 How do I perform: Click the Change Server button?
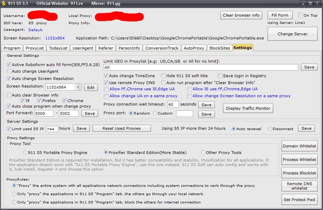(292, 34)
